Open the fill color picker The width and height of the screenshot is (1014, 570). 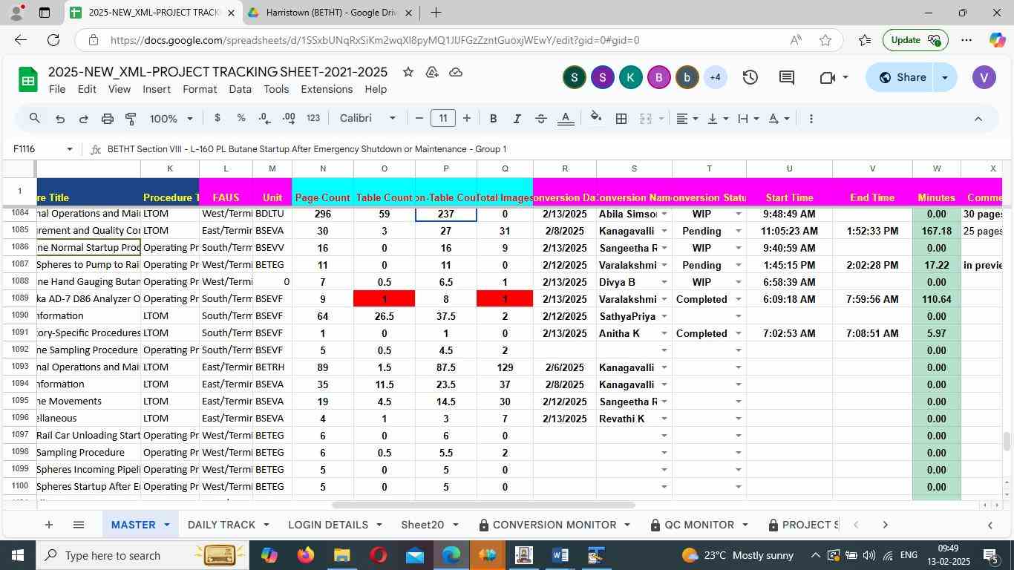(595, 119)
